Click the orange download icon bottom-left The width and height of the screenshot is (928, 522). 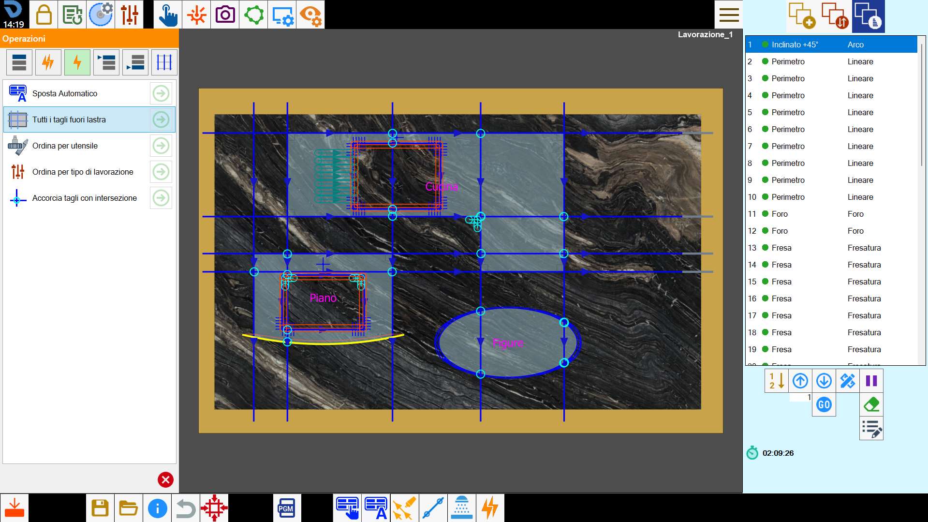point(15,508)
